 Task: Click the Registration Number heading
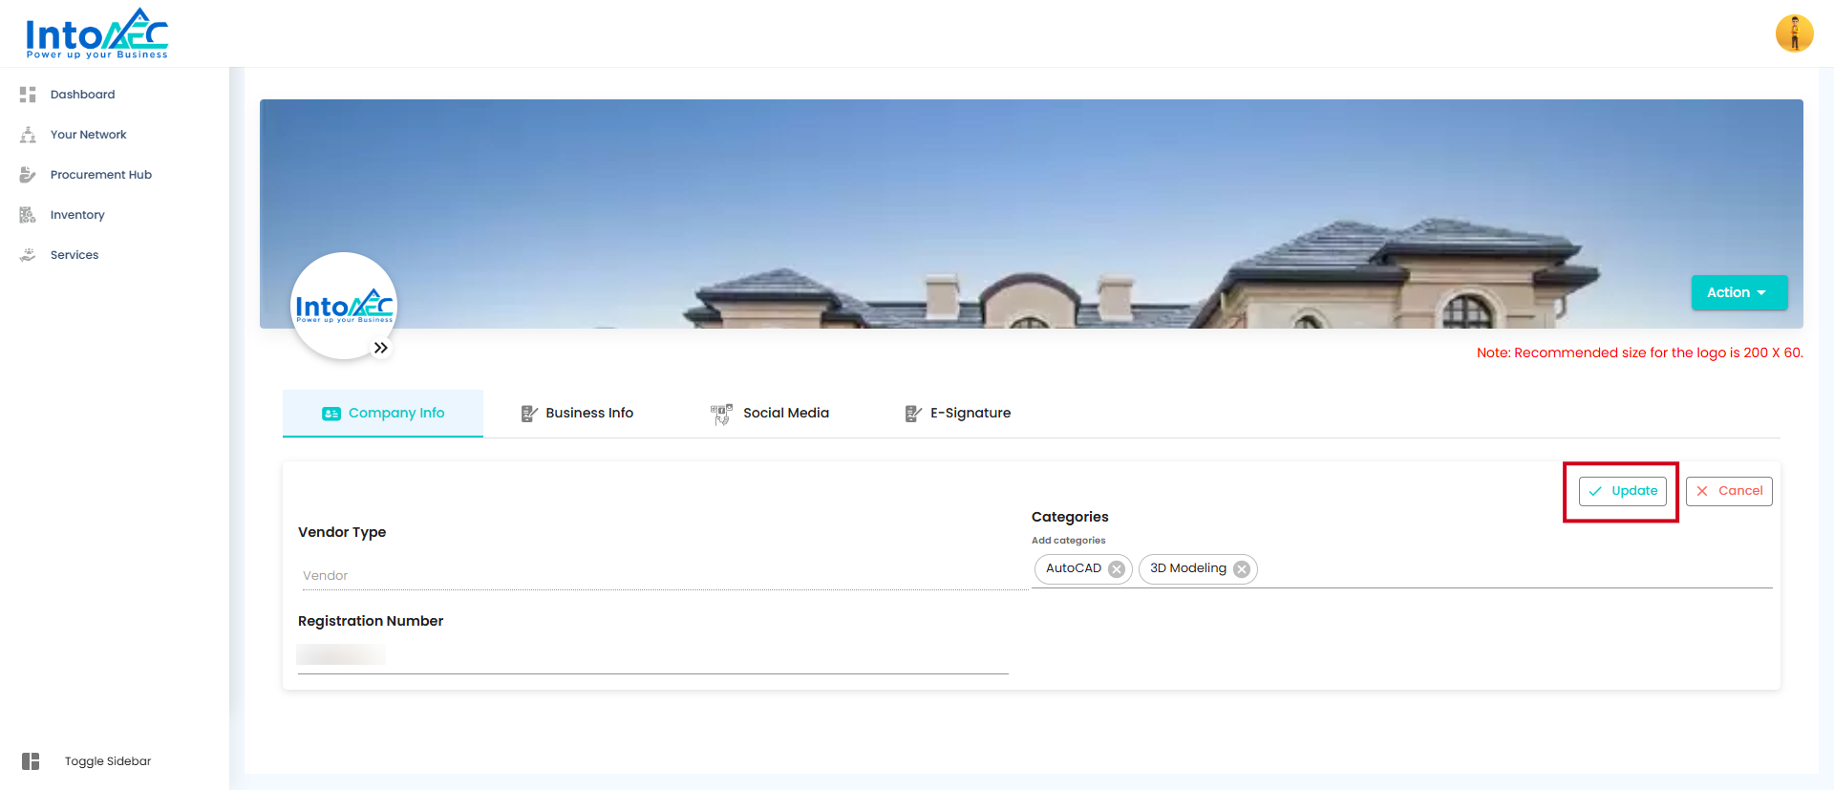pos(371,621)
